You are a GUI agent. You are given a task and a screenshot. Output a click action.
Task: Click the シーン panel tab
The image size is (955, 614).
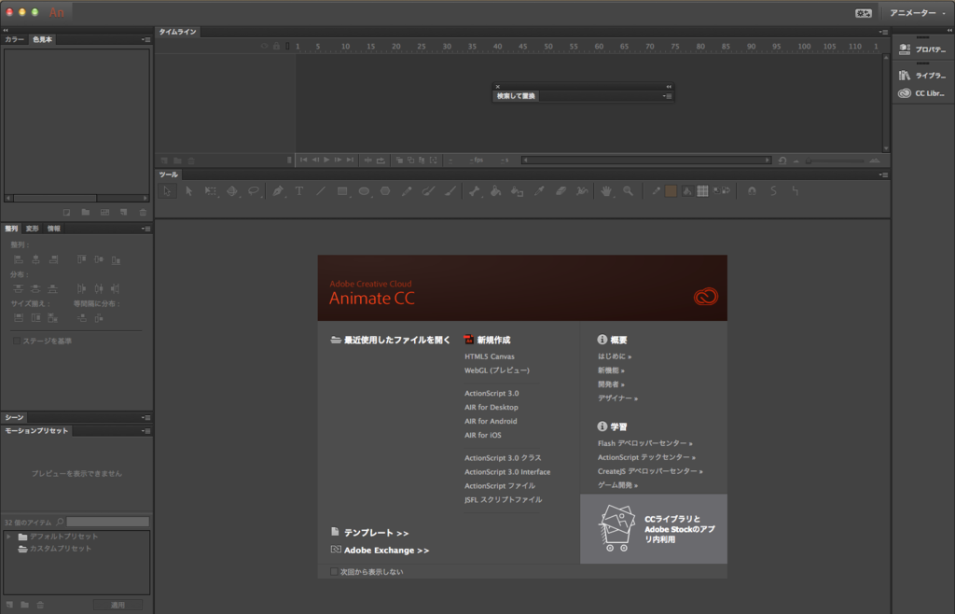(x=15, y=418)
